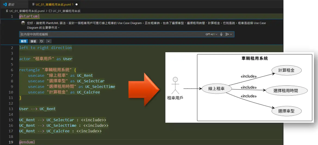The width and height of the screenshot is (318, 145).
Task: Click line number 6 in the gutter
Action: point(12,70)
